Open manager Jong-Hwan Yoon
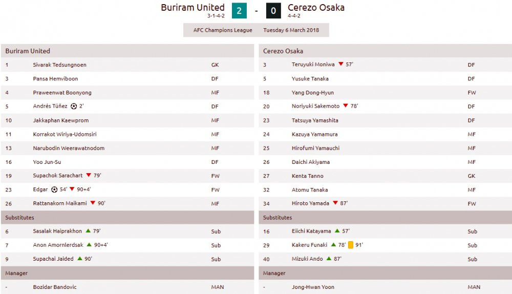 [x=313, y=287]
